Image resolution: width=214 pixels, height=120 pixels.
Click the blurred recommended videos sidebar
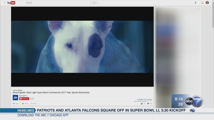click(178, 57)
